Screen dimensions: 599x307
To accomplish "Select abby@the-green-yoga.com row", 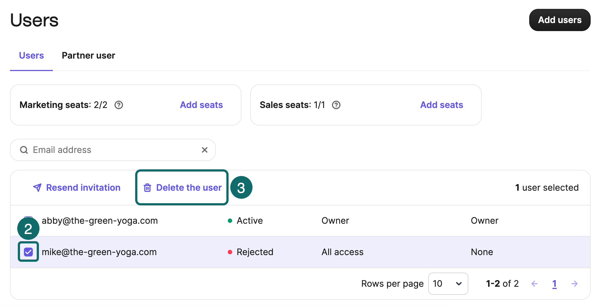I will click(x=100, y=221).
